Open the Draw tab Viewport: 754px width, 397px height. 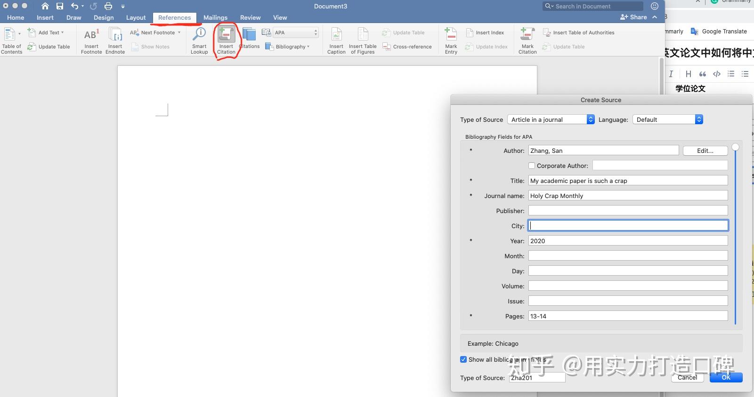coord(73,17)
